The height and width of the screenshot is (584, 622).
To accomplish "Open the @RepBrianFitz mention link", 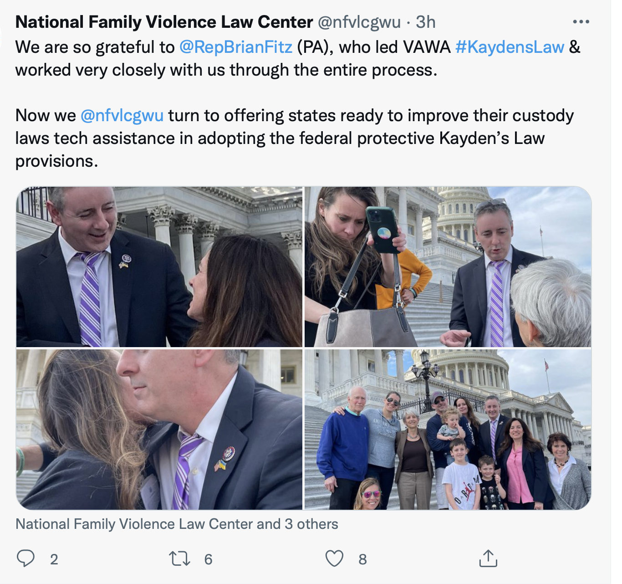I will tap(236, 47).
